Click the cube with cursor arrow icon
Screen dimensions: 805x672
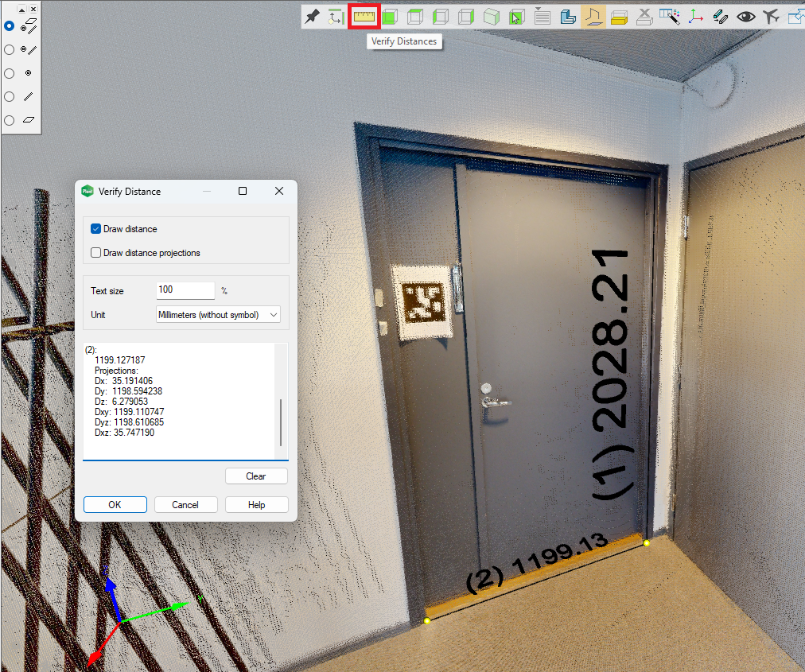pos(516,16)
